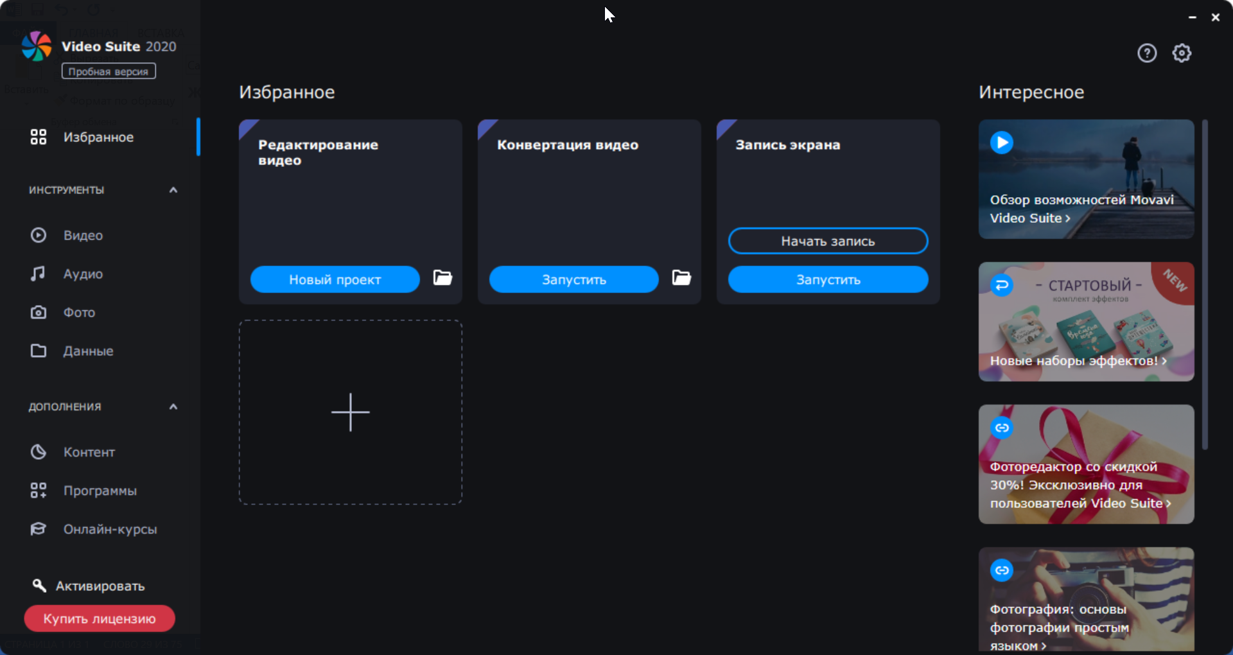Click the Новый проект button
Viewport: 1233px width, 655px height.
tap(335, 279)
